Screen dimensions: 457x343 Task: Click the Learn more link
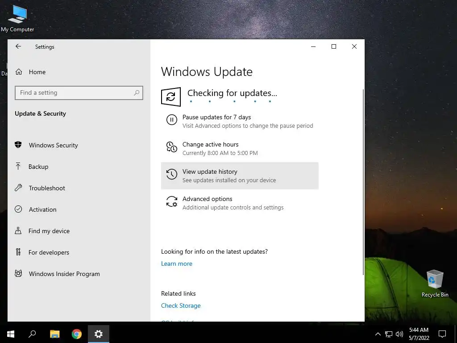click(x=177, y=264)
